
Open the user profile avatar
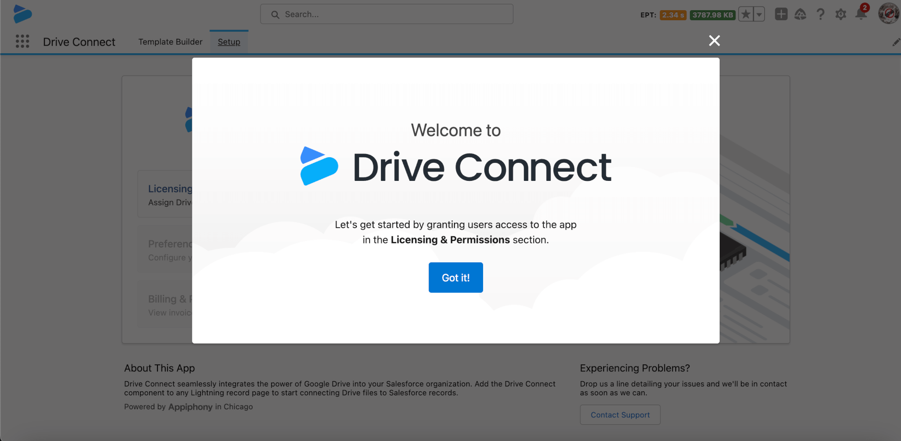[x=888, y=14]
